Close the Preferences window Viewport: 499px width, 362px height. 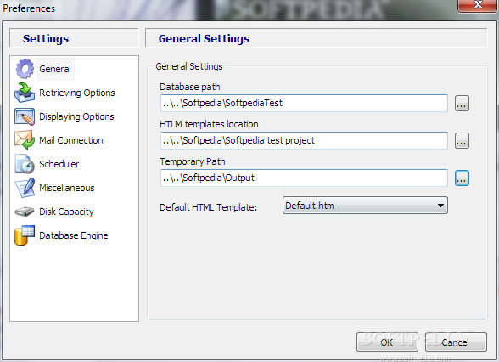(477, 5)
